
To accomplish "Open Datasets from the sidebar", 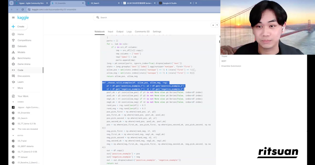I will [13, 46].
